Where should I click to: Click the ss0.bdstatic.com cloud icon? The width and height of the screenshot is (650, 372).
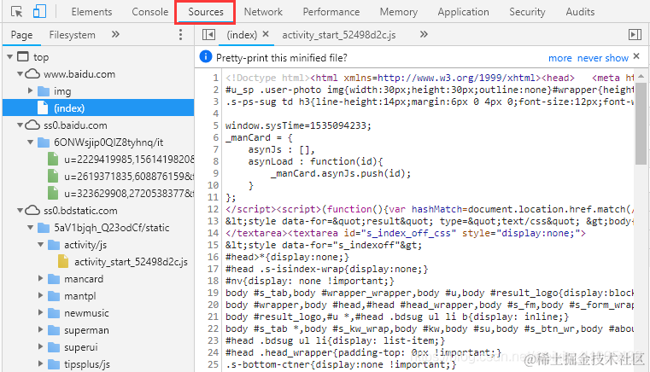(32, 211)
